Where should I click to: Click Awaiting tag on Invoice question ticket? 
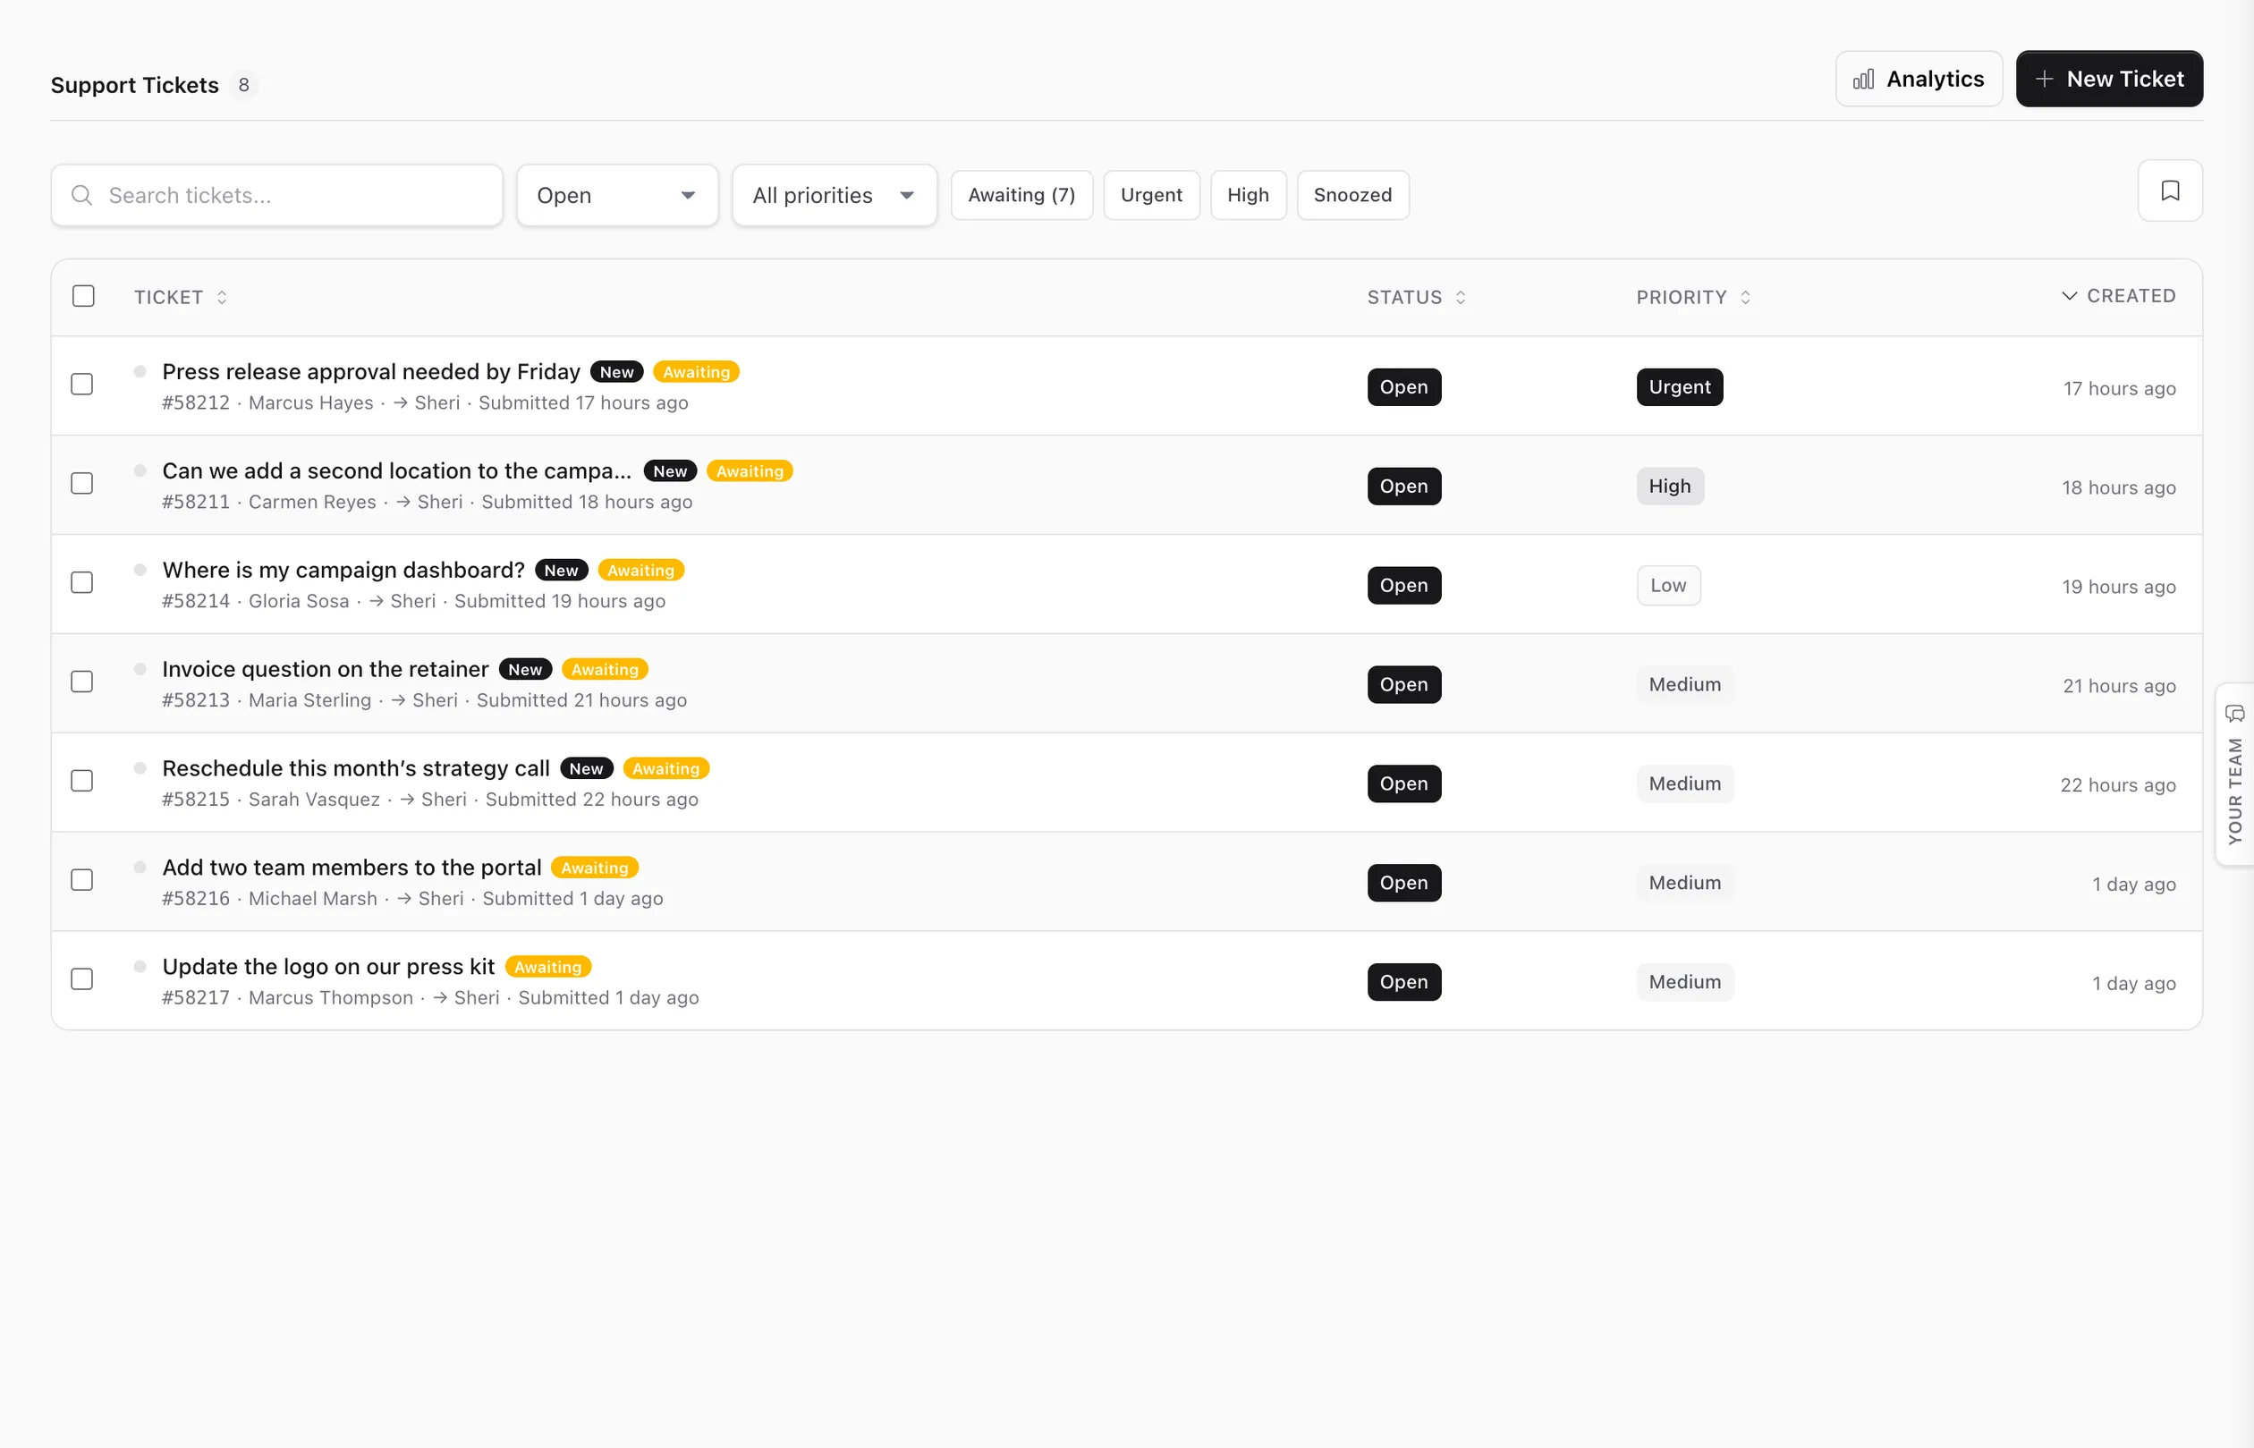coord(605,670)
